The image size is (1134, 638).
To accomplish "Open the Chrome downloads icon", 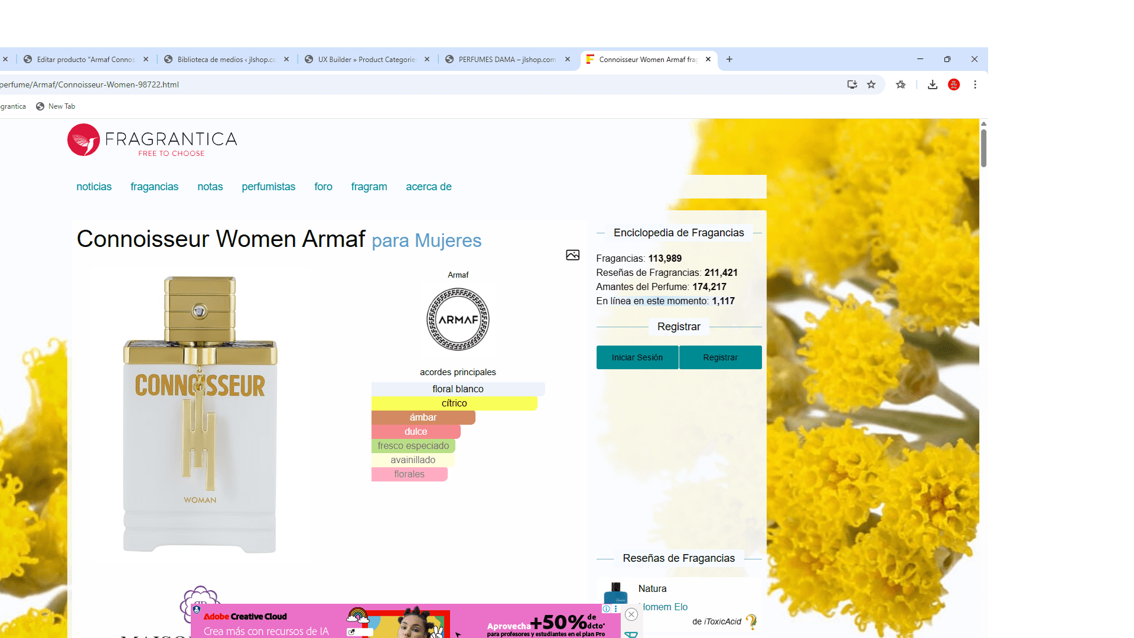I will pyautogui.click(x=933, y=84).
